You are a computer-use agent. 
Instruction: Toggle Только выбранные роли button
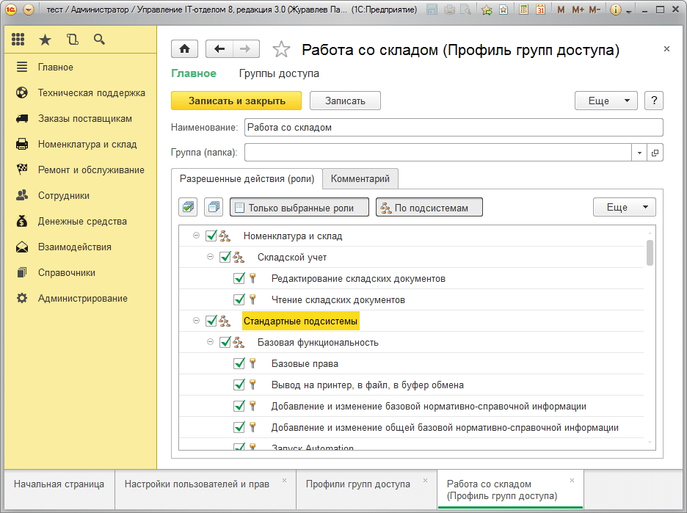coord(299,207)
